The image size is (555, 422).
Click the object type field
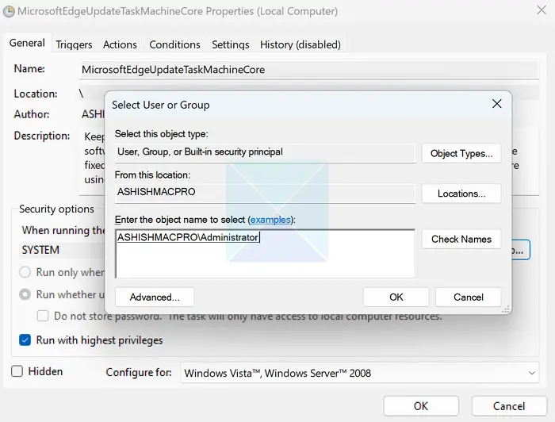point(265,152)
